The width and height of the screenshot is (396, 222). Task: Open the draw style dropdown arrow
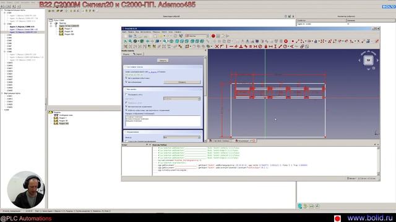pos(139,41)
